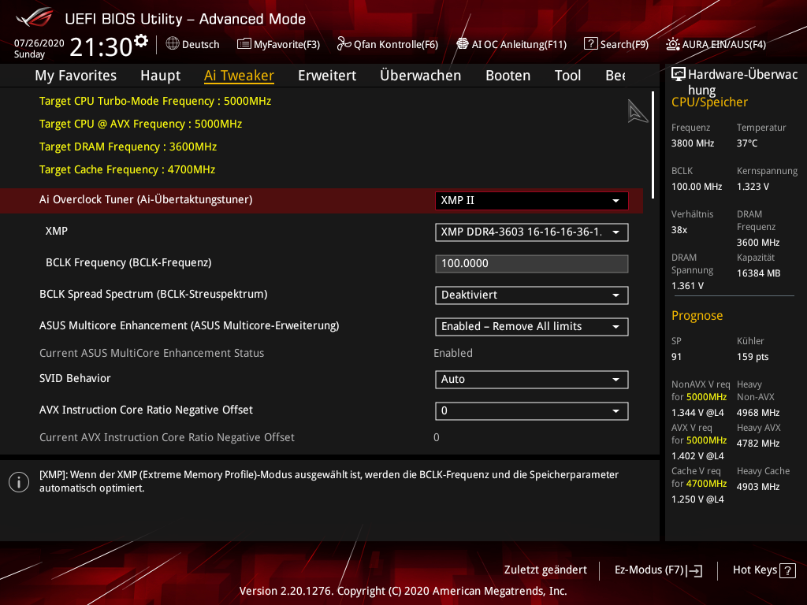This screenshot has height=605, width=807.
Task: Open the XMP profile dropdown
Action: pyautogui.click(x=532, y=232)
